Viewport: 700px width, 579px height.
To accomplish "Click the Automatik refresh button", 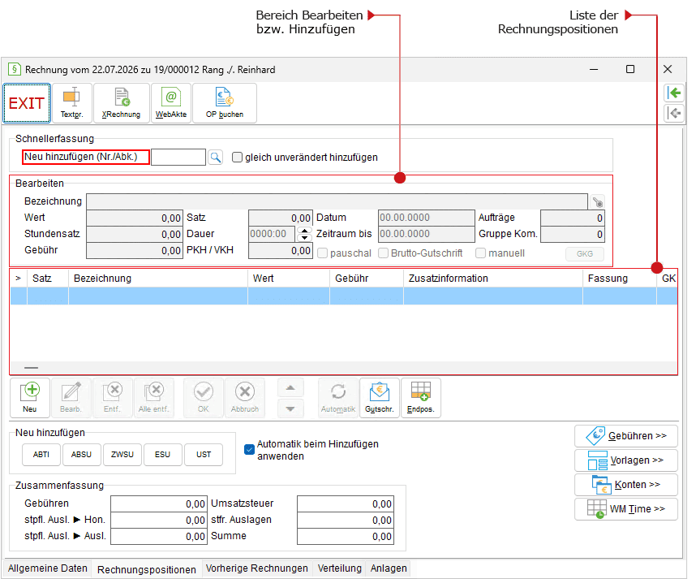I will (x=338, y=397).
